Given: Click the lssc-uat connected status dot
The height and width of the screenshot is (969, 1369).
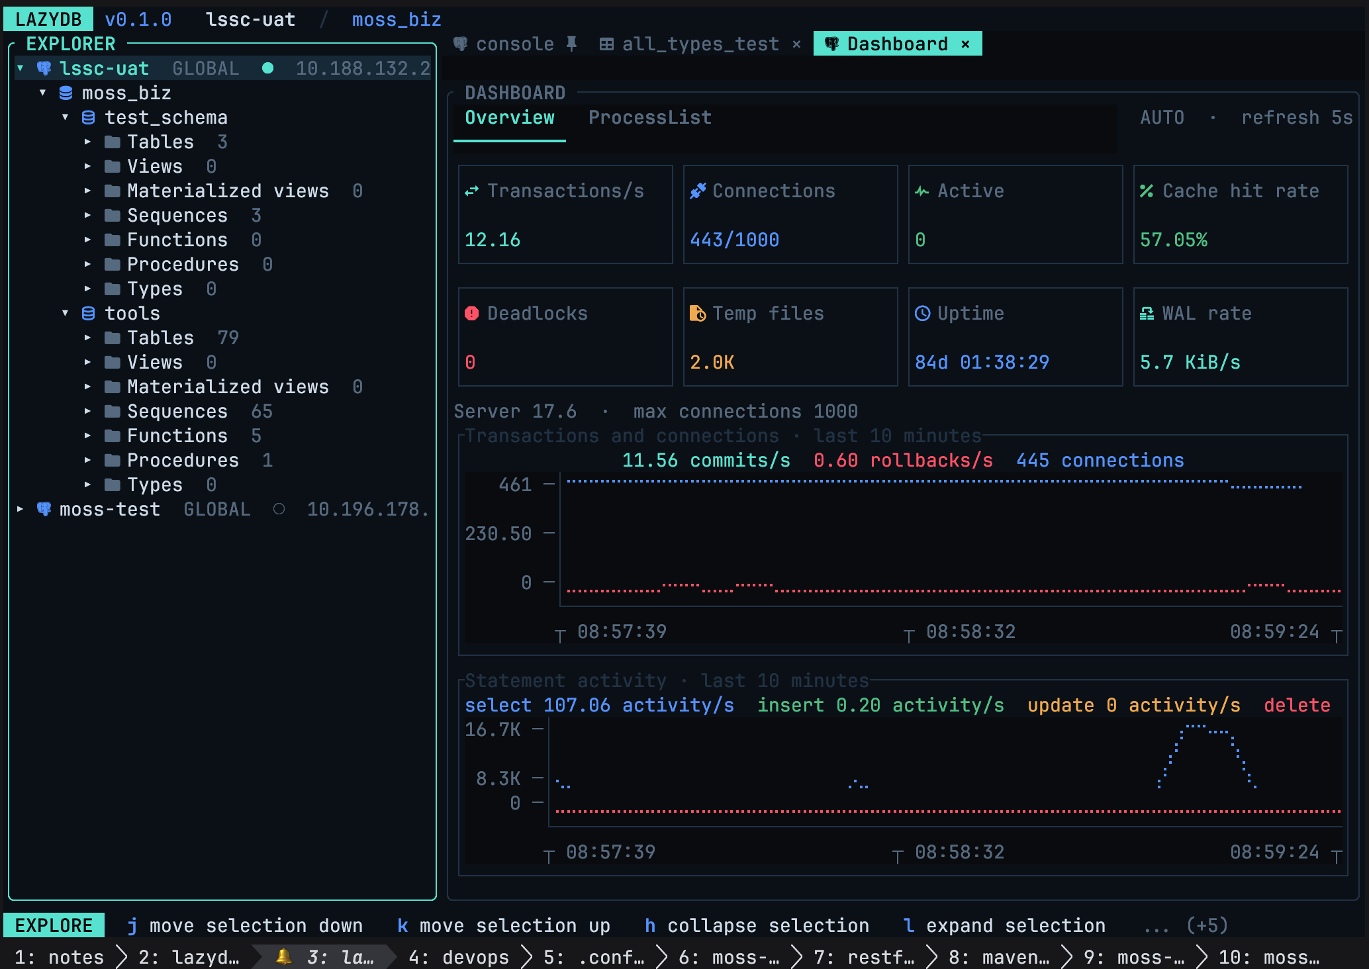Looking at the screenshot, I should [267, 68].
